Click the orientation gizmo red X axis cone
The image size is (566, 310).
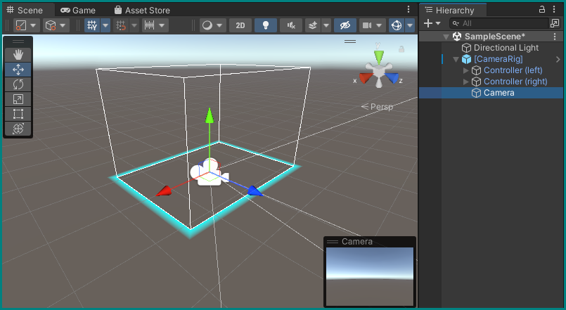tap(366, 77)
